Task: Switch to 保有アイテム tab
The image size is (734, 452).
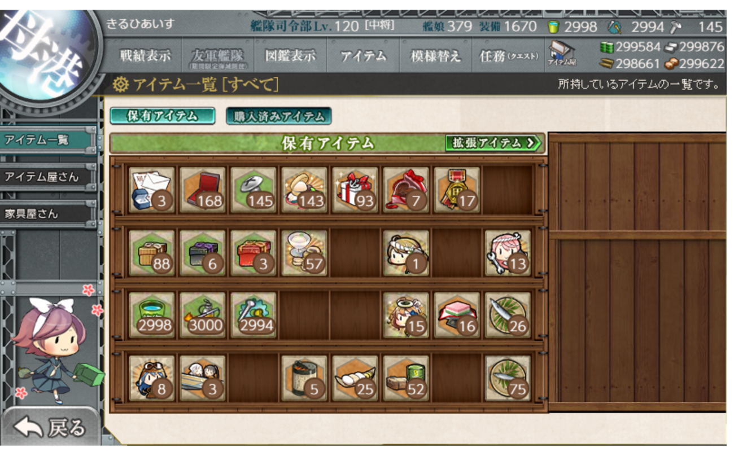Action: tap(163, 116)
